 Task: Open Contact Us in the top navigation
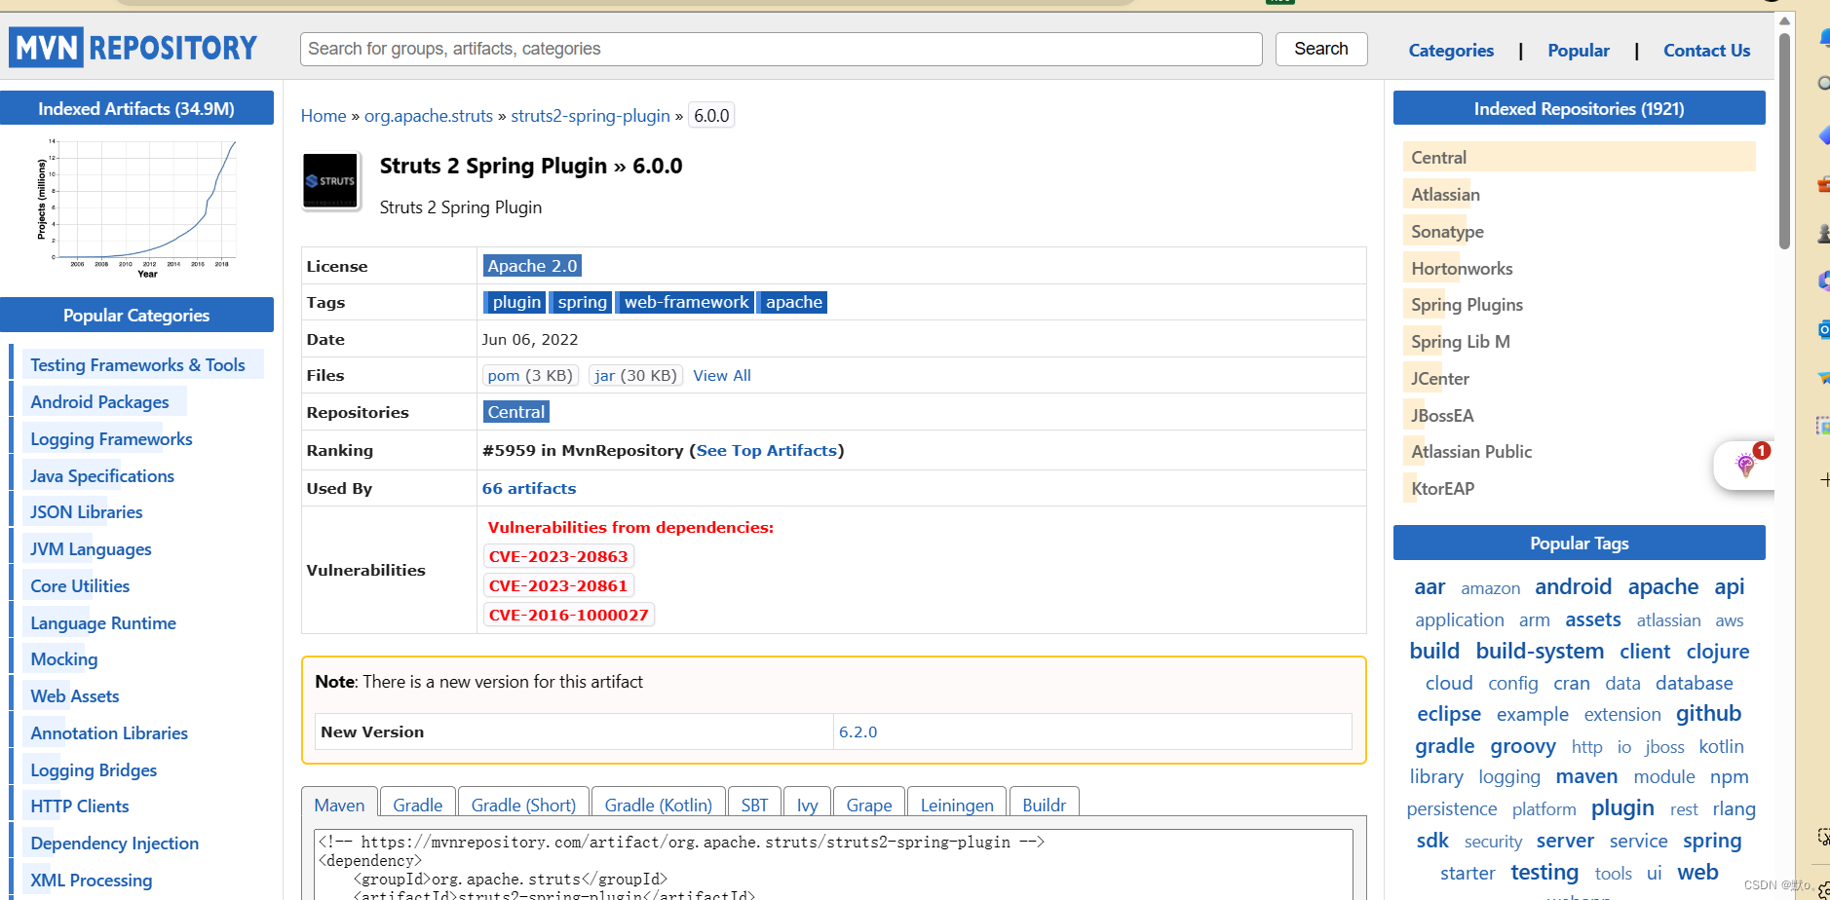[1706, 51]
